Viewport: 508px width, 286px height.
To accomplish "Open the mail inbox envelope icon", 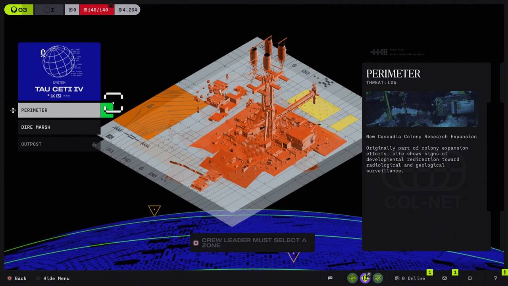I will (x=444, y=278).
